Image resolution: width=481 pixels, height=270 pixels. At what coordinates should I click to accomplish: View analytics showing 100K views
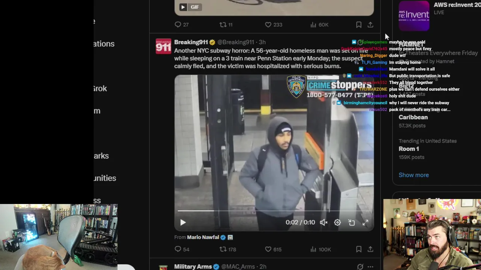(x=321, y=249)
